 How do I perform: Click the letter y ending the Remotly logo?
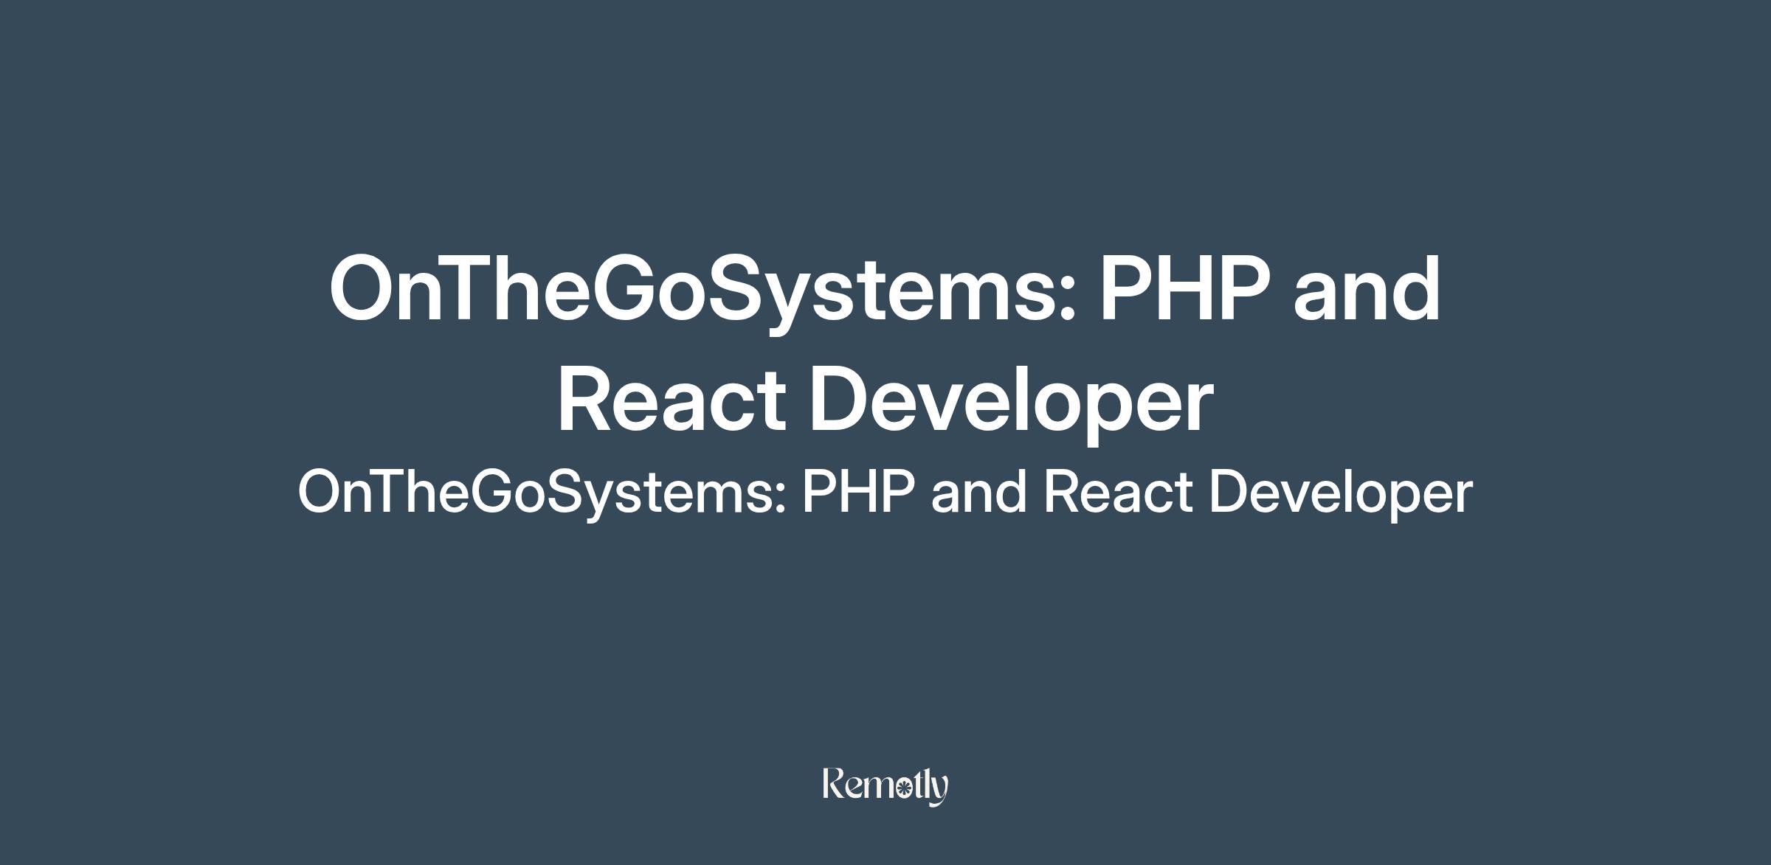[x=939, y=789]
